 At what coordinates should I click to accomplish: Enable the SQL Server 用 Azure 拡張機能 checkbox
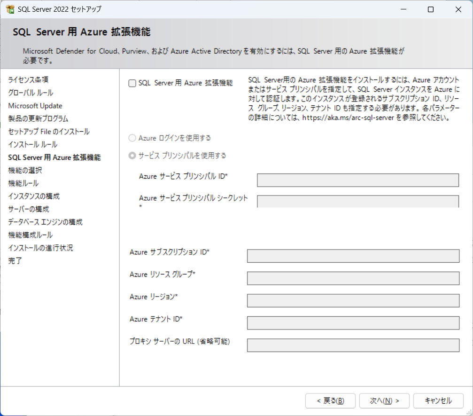pos(132,83)
